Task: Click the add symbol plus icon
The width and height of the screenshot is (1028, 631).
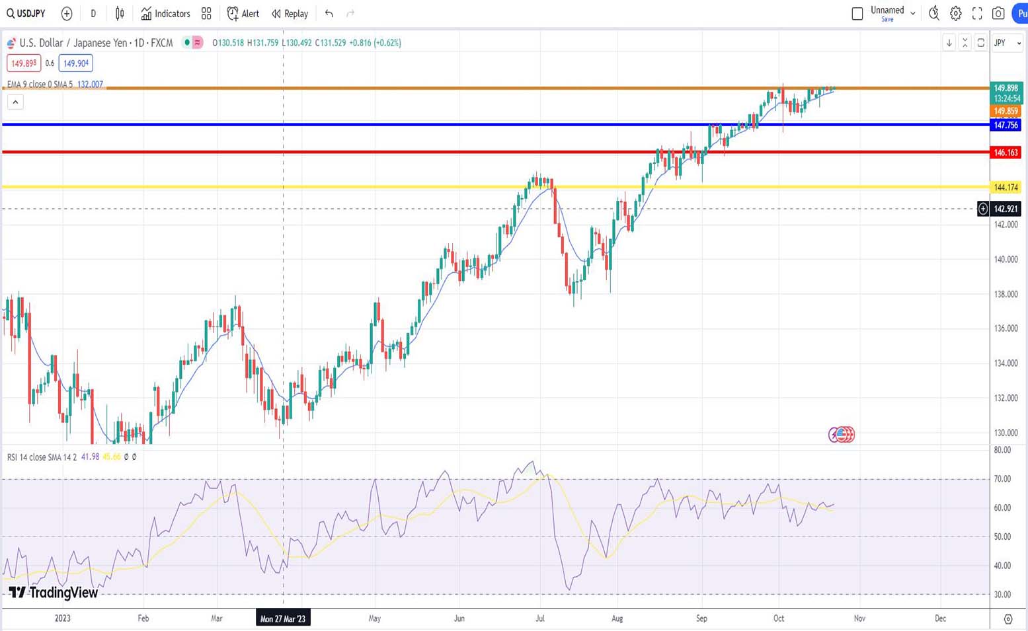Action: (67, 13)
